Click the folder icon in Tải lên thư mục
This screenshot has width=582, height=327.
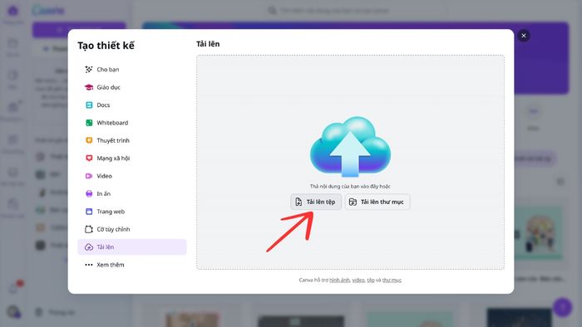[353, 202]
